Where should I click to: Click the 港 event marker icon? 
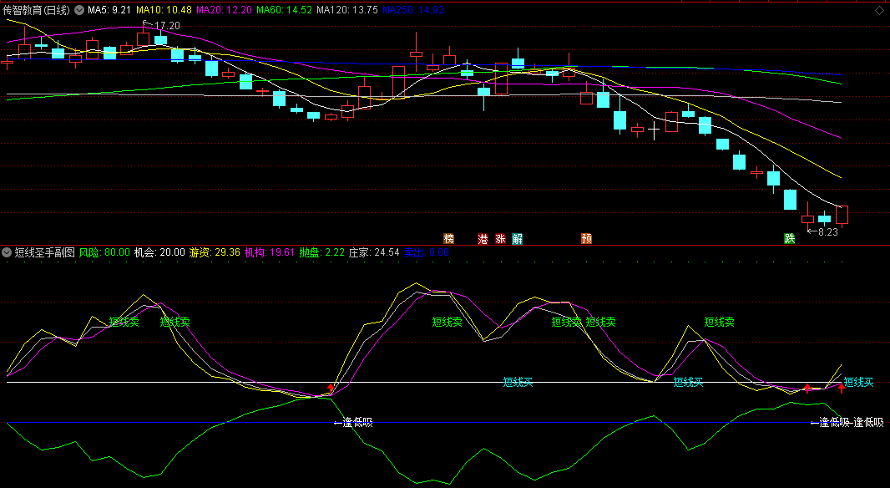tap(483, 238)
